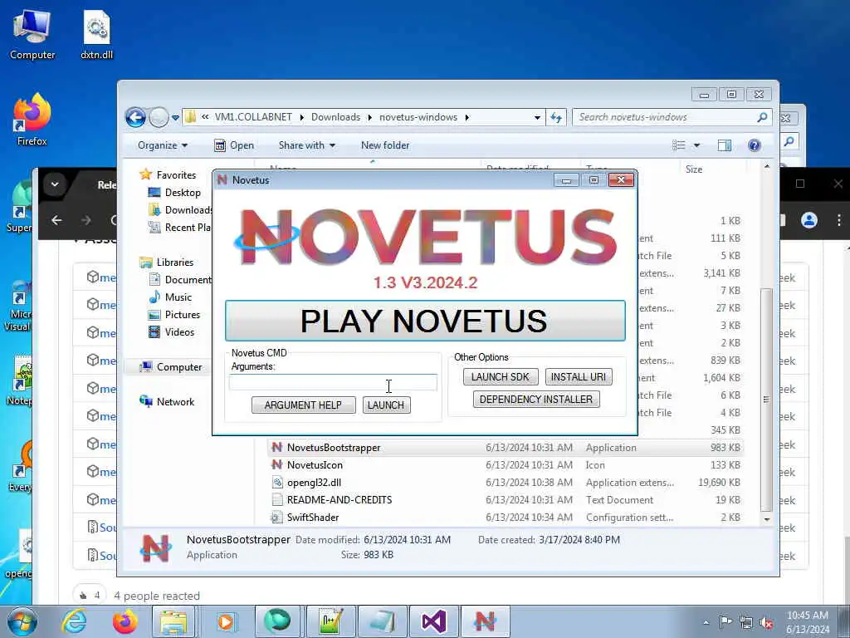Select Libraries in navigation pane

point(174,262)
